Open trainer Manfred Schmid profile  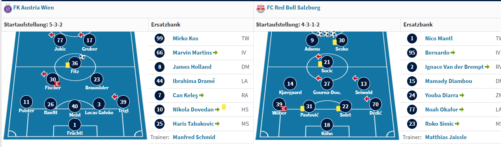tap(194, 137)
